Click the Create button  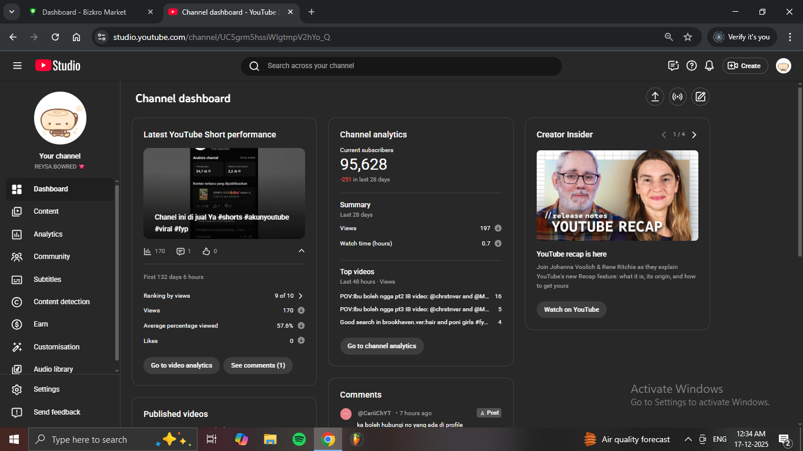tap(745, 66)
